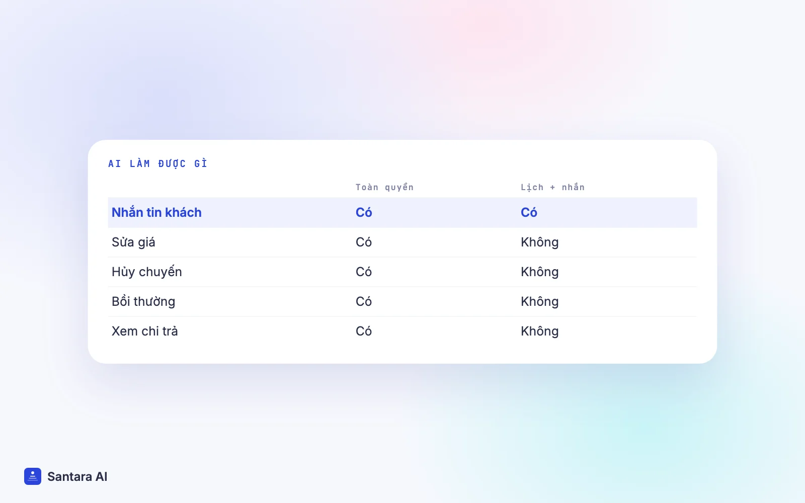The height and width of the screenshot is (503, 805).
Task: Select the 'Hủy chuyến' row label
Action: (x=147, y=272)
